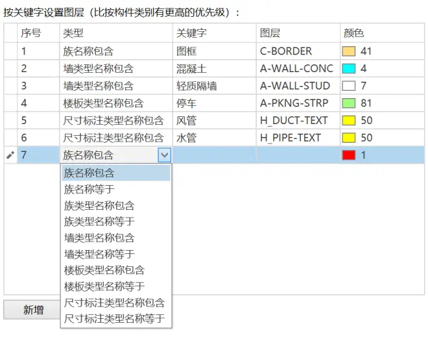Screen dimensions: 428x339
Task: Click color number 81 in row 4
Action: point(366,103)
